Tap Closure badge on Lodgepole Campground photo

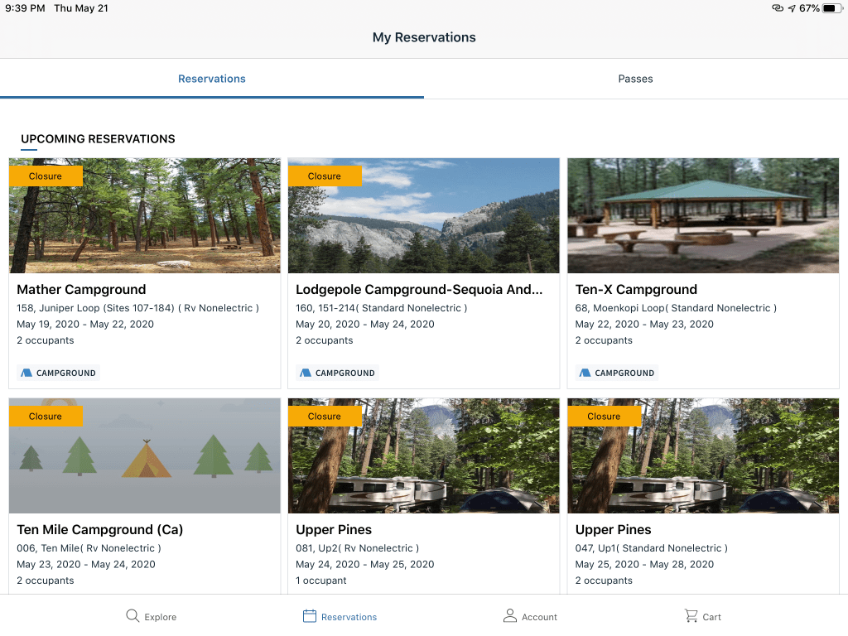coord(325,176)
